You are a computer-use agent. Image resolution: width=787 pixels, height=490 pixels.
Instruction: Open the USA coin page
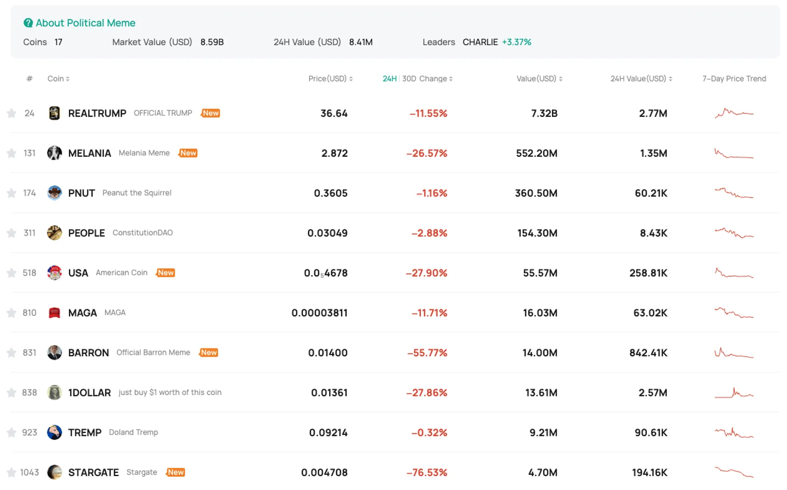tap(78, 273)
